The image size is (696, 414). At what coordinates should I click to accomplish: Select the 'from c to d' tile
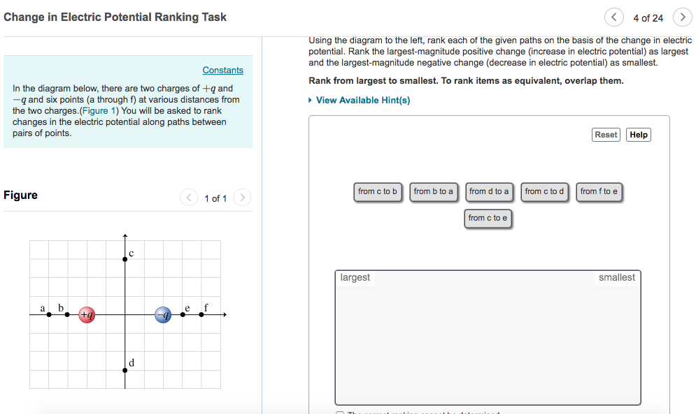pyautogui.click(x=544, y=192)
